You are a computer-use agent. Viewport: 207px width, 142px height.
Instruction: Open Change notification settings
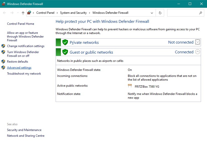26,46
